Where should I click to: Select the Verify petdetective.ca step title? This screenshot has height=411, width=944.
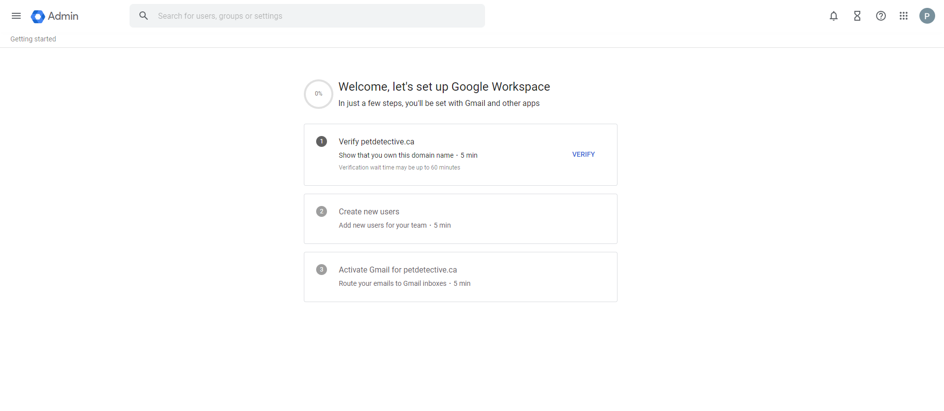(376, 141)
